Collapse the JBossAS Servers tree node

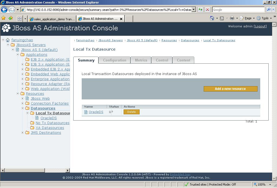click(x=8, y=45)
